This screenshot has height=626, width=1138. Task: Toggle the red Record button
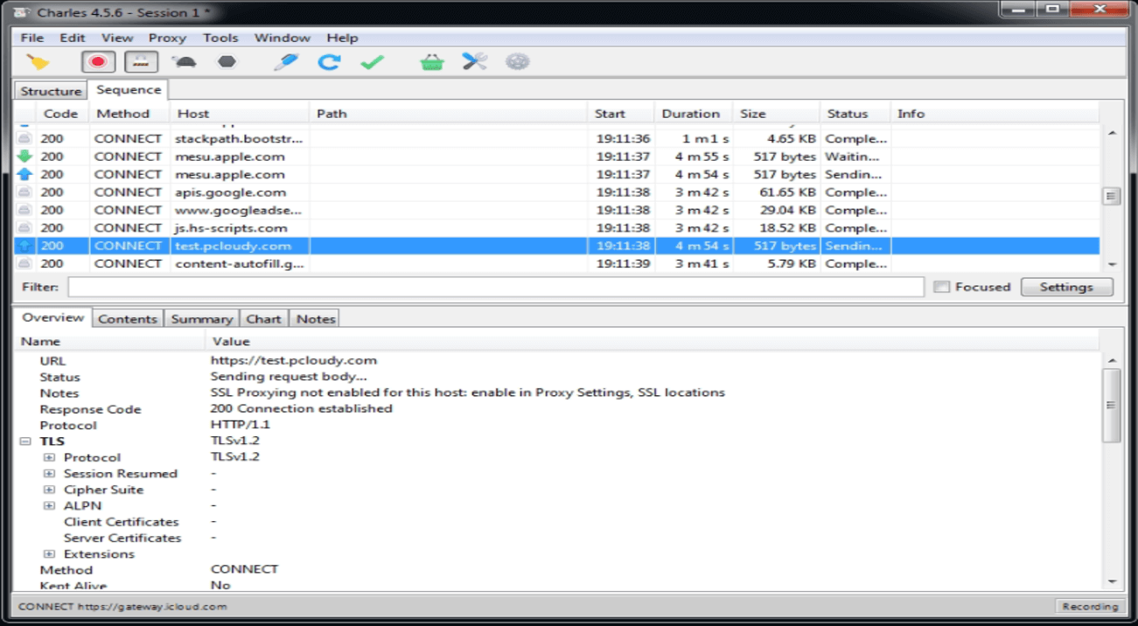[x=98, y=62]
